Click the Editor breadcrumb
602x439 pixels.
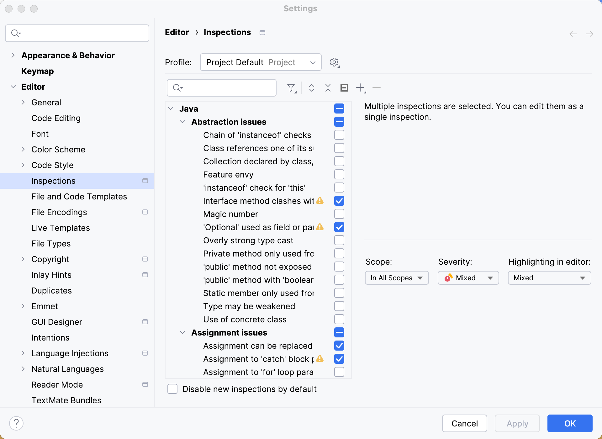[x=177, y=32]
